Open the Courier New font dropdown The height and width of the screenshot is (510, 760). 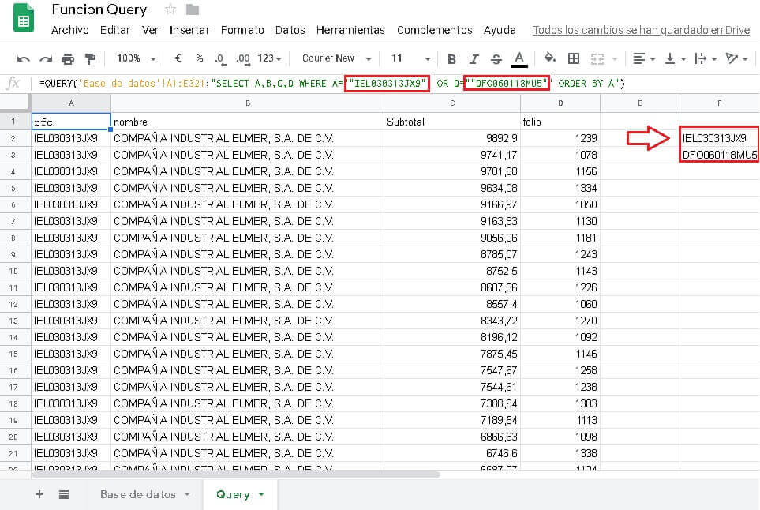click(337, 58)
